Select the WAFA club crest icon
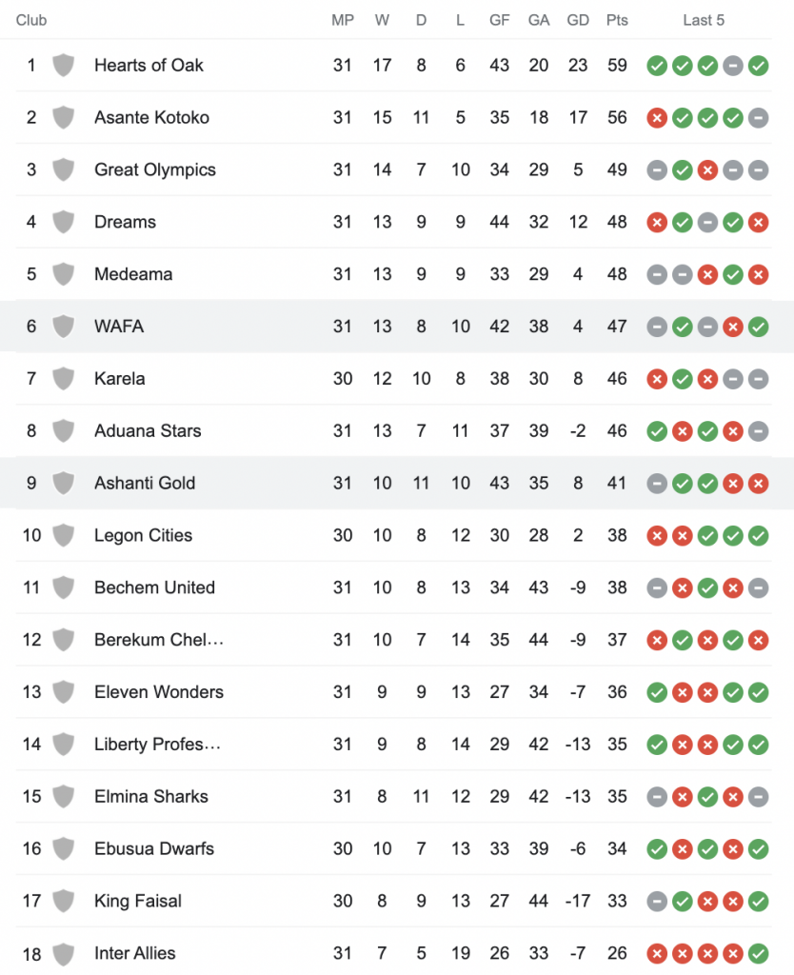This screenshot has height=975, width=794. coord(64,327)
